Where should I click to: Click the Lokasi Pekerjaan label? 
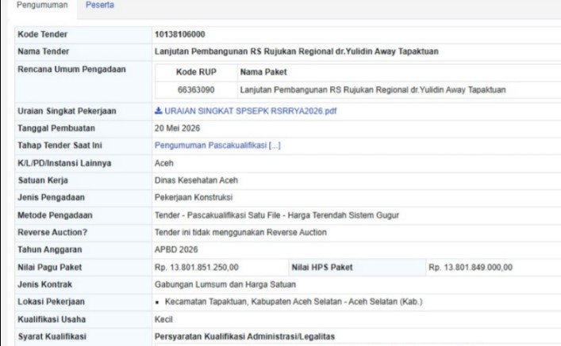(x=51, y=302)
